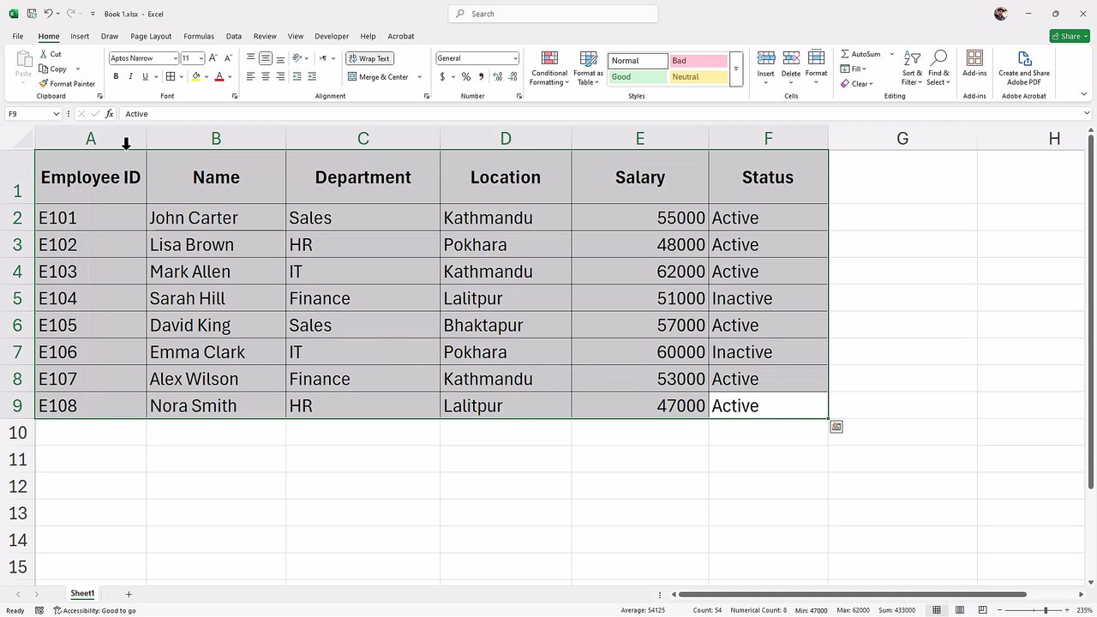Toggle Italic formatting

[x=130, y=76]
